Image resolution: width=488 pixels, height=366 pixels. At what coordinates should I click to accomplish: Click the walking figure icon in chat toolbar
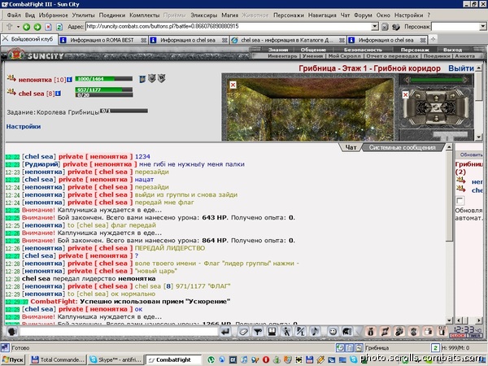point(286,332)
